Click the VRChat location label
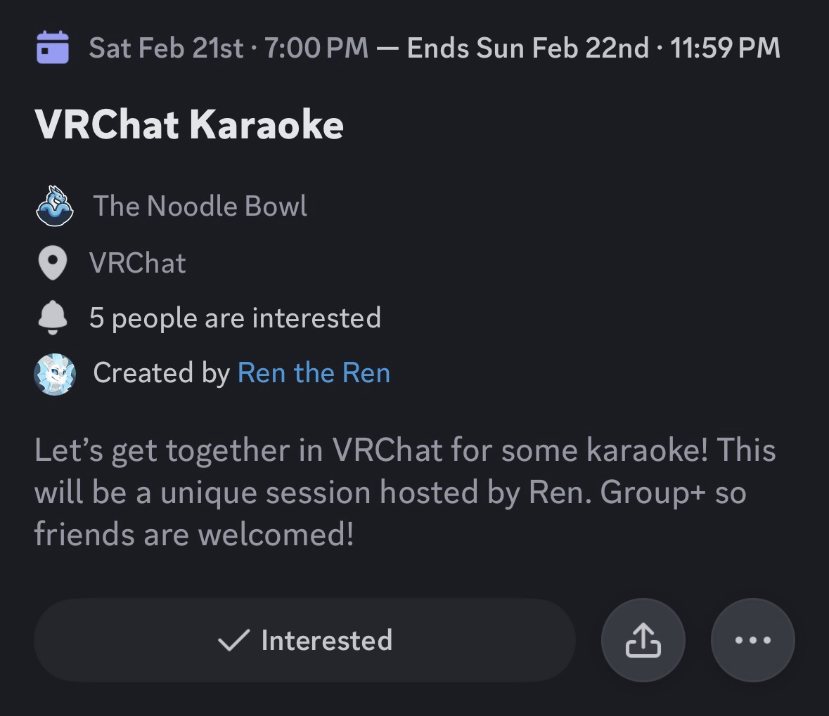Screen dimensions: 829x716 tap(138, 263)
